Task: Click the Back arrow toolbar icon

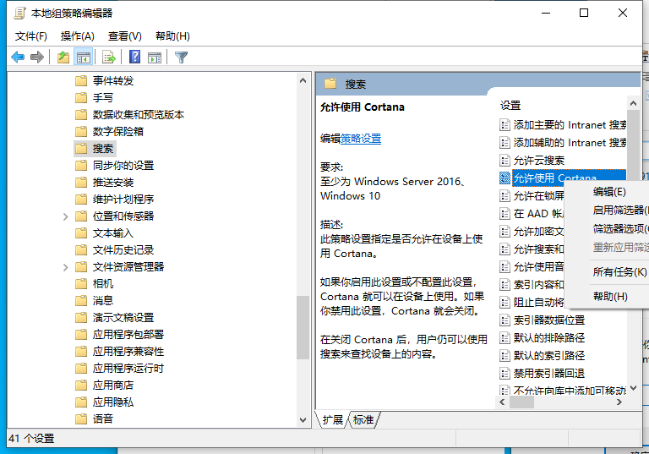Action: pyautogui.click(x=18, y=57)
